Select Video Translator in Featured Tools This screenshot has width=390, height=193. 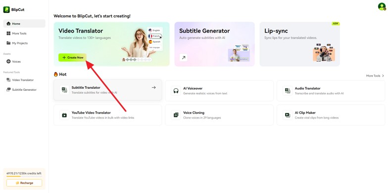[24, 80]
